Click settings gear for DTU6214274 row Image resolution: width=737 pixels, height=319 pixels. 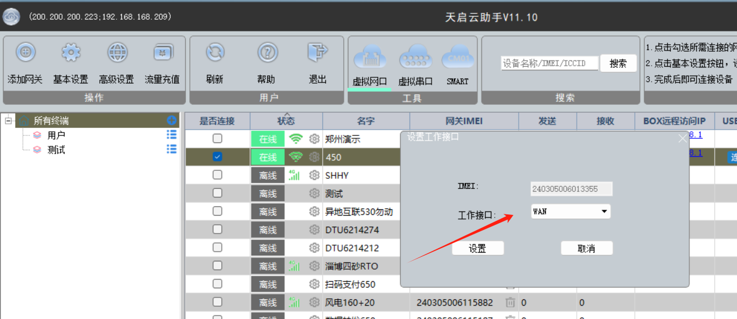coord(314,230)
